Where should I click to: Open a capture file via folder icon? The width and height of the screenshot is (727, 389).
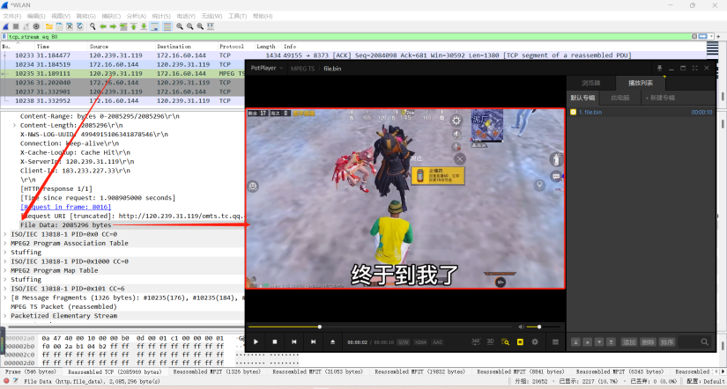pos(48,26)
